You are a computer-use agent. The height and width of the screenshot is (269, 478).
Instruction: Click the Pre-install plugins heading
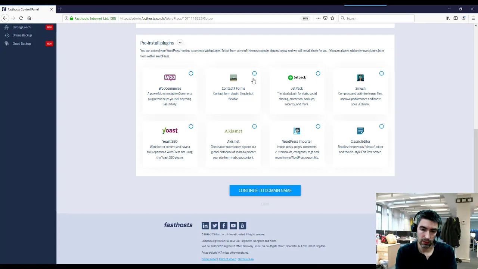pos(157,43)
